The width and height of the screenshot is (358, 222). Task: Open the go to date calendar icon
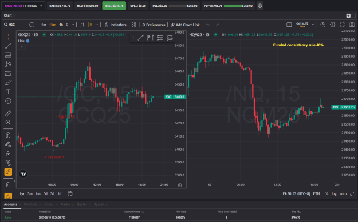pyautogui.click(x=70, y=193)
